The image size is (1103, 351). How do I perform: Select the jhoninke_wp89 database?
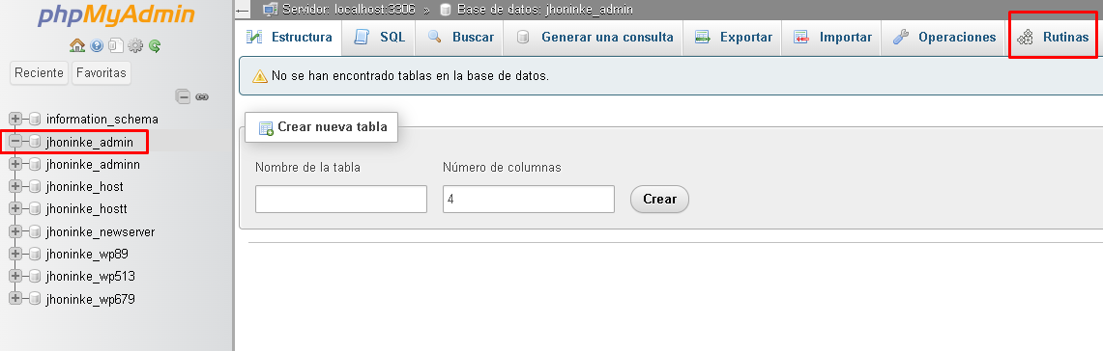87,255
